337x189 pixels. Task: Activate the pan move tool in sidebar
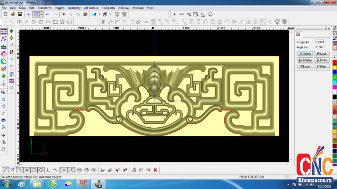point(4,136)
